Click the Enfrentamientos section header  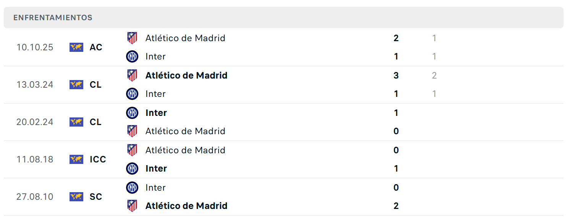tap(283, 18)
